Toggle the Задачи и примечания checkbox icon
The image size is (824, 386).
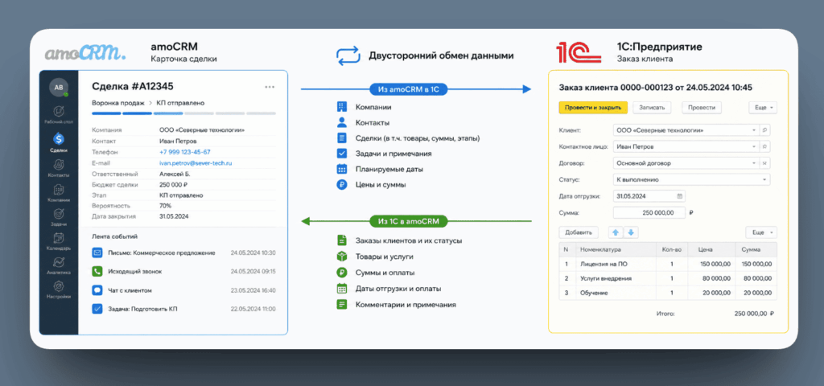342,154
